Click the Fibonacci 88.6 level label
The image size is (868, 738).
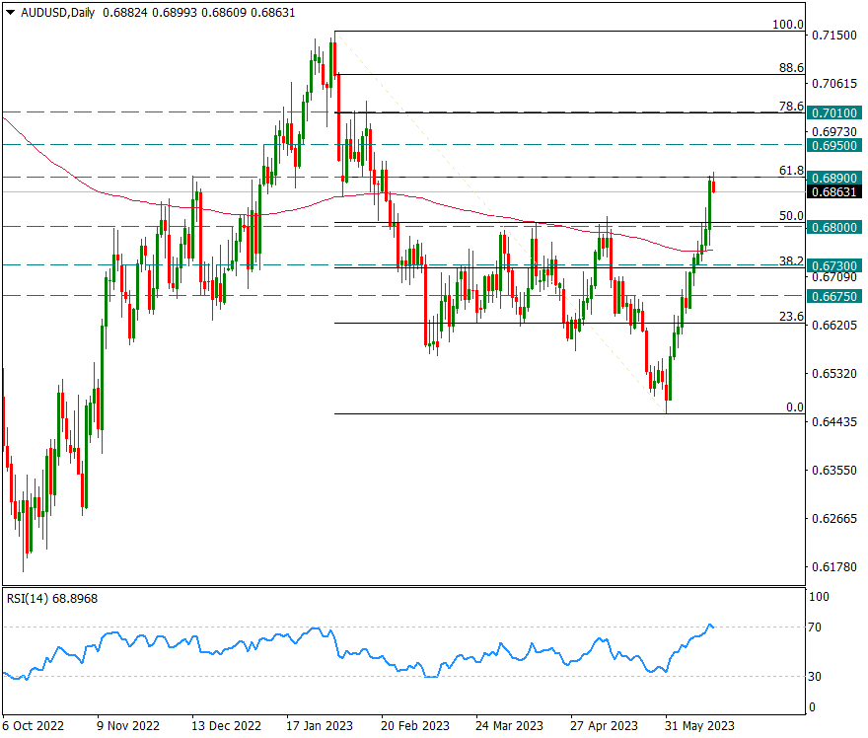[x=791, y=67]
